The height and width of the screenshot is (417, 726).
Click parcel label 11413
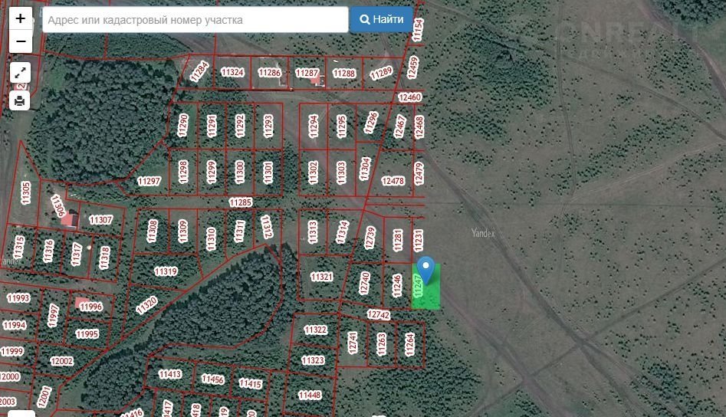pyautogui.click(x=170, y=374)
